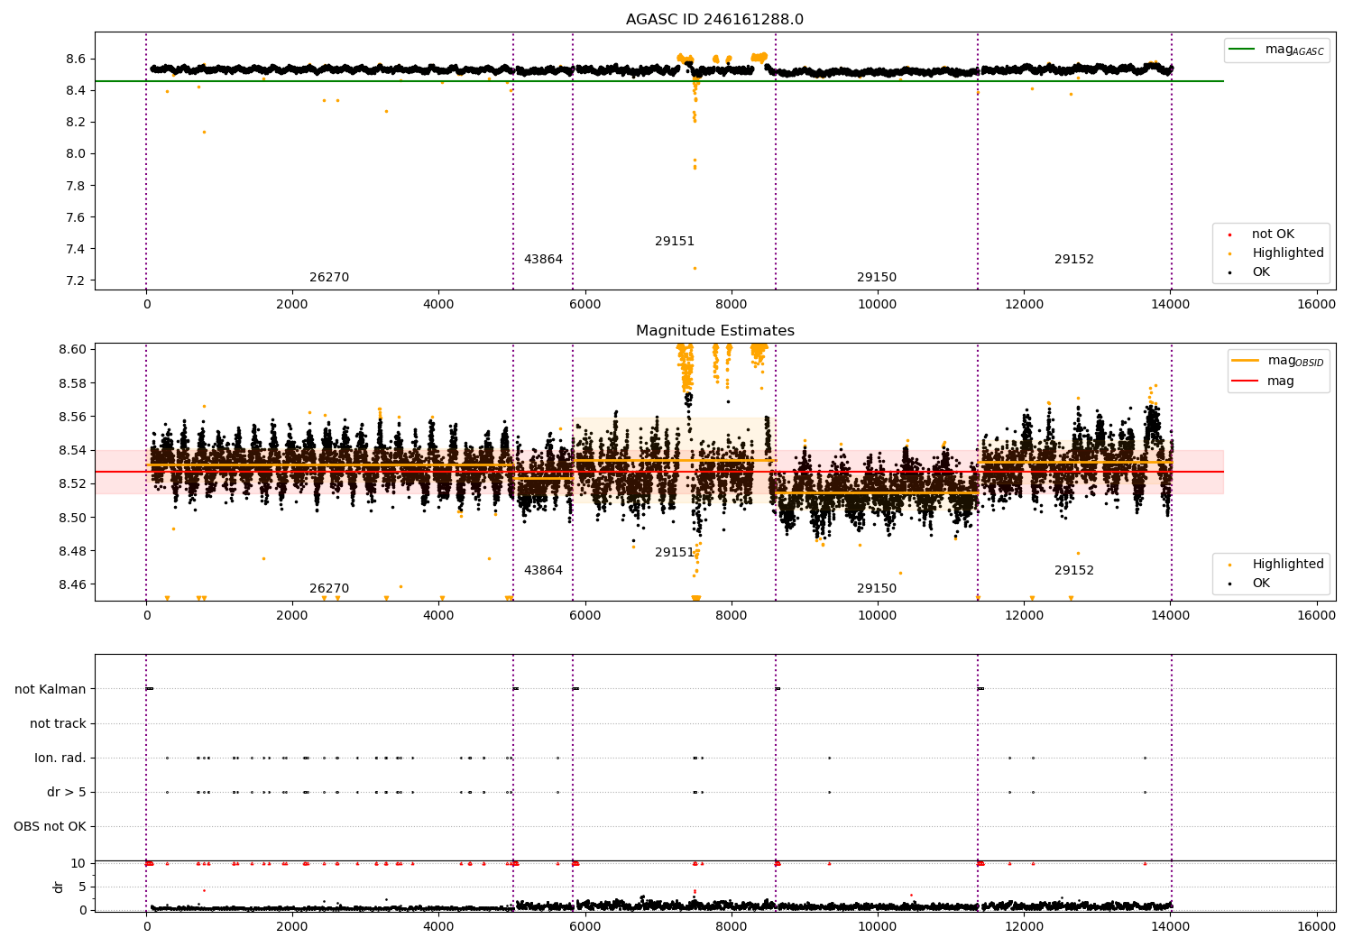This screenshot has height=947, width=1353.
Task: Click obsid label 29151 in the middle plot
Action: click(x=675, y=553)
